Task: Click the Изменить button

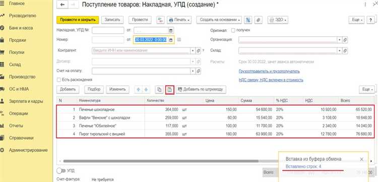Action: (x=117, y=89)
